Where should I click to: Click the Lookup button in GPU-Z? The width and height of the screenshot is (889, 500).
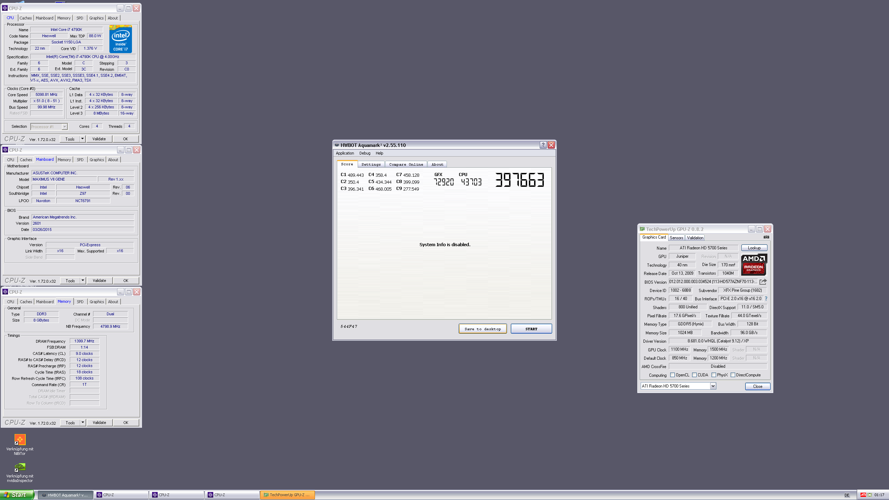click(x=754, y=248)
